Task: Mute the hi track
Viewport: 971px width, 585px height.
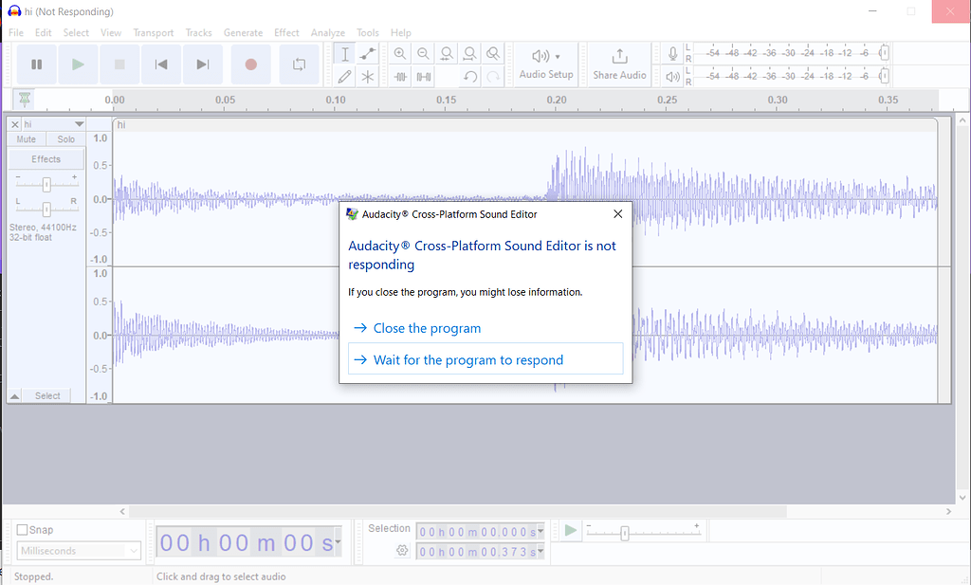Action: [26, 138]
